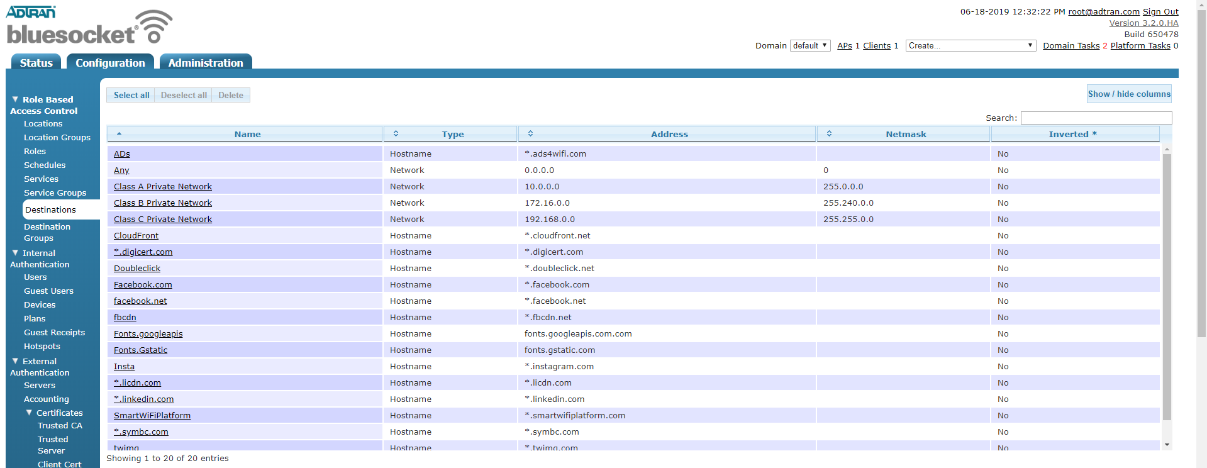
Task: Open Locations in sidebar
Action: coord(43,123)
